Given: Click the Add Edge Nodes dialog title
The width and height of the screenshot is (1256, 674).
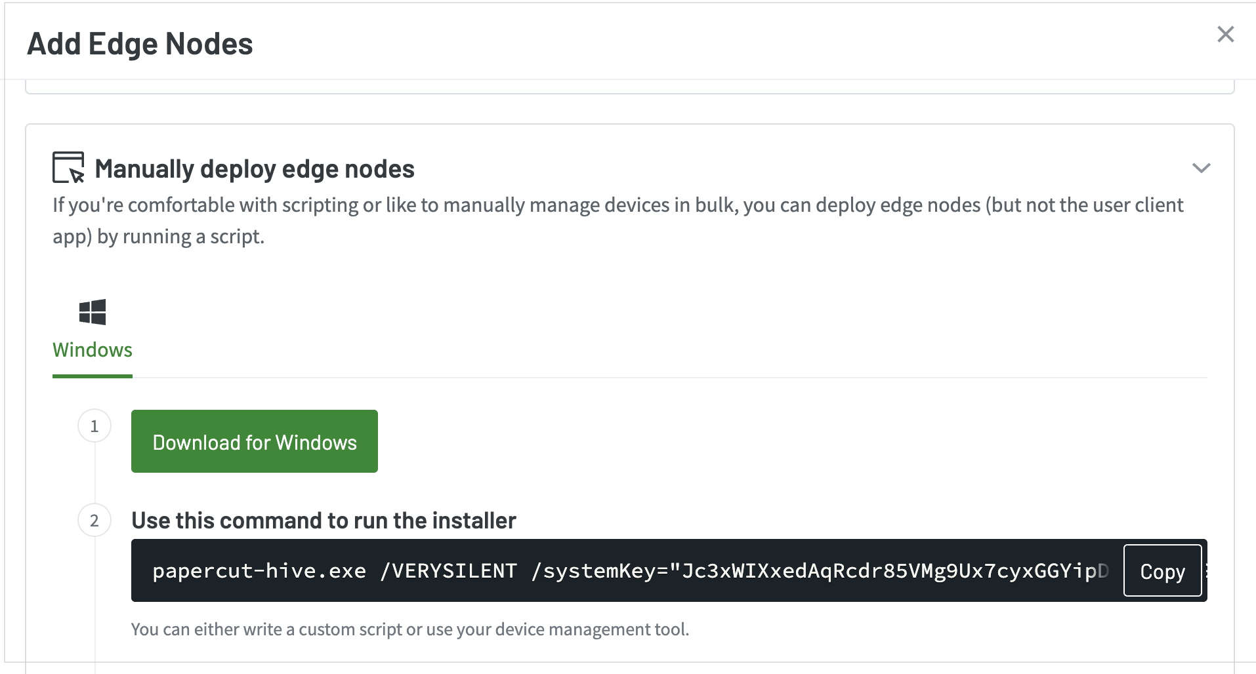Looking at the screenshot, I should pos(139,43).
